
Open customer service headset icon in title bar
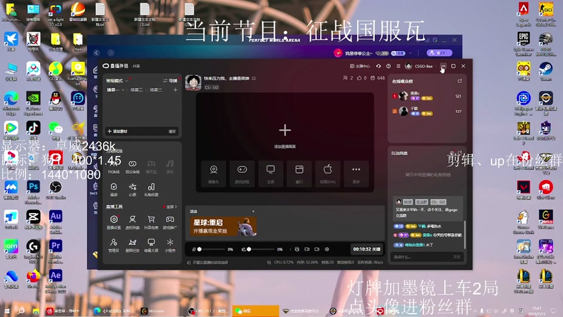[378, 66]
